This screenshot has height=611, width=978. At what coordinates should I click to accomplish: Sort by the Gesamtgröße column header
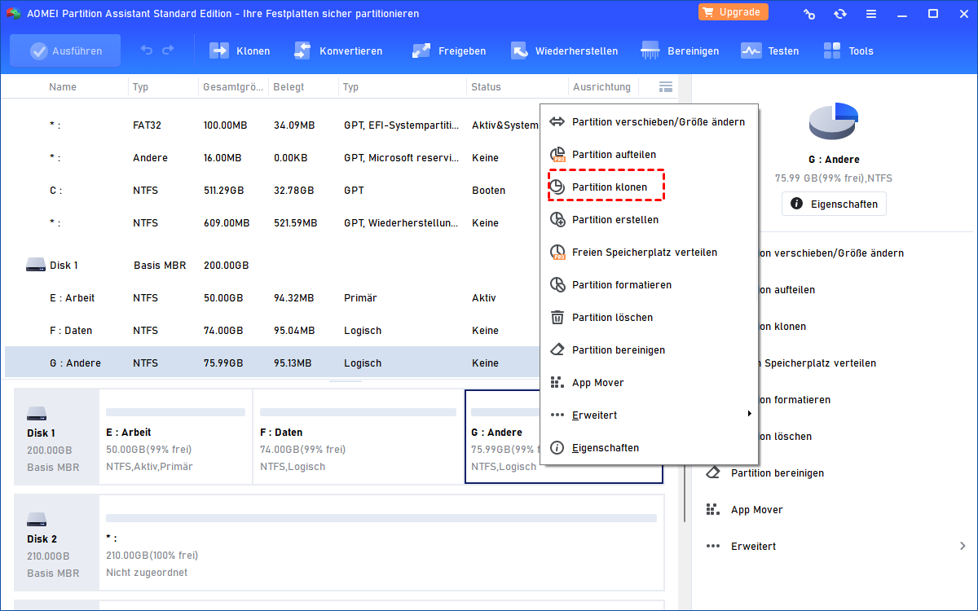pyautogui.click(x=233, y=86)
